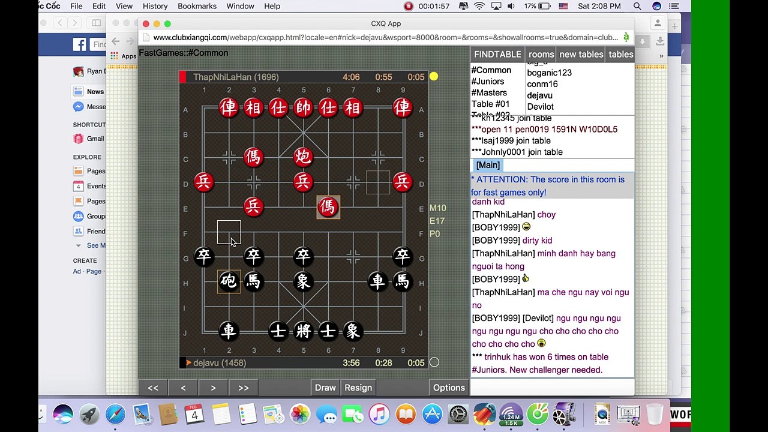Select the red general piece on row A
768x432 pixels.
tap(303, 107)
